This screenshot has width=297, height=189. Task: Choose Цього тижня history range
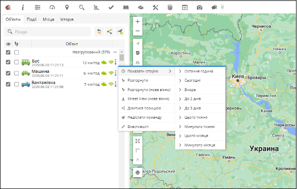tap(200, 118)
